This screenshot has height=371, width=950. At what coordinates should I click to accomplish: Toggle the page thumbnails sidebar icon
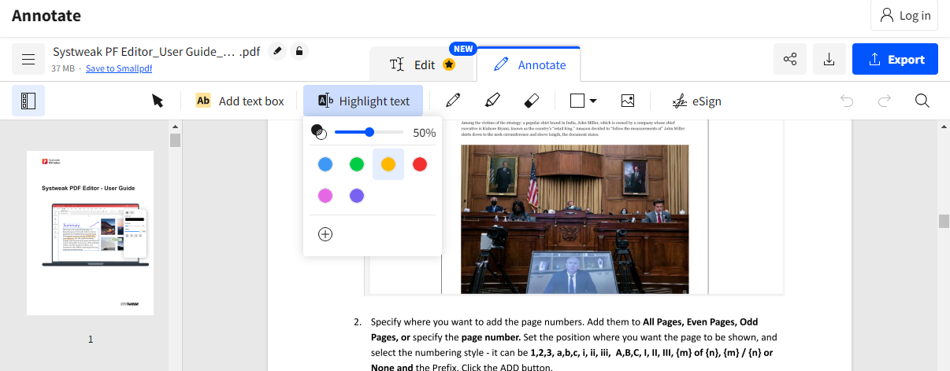click(28, 101)
